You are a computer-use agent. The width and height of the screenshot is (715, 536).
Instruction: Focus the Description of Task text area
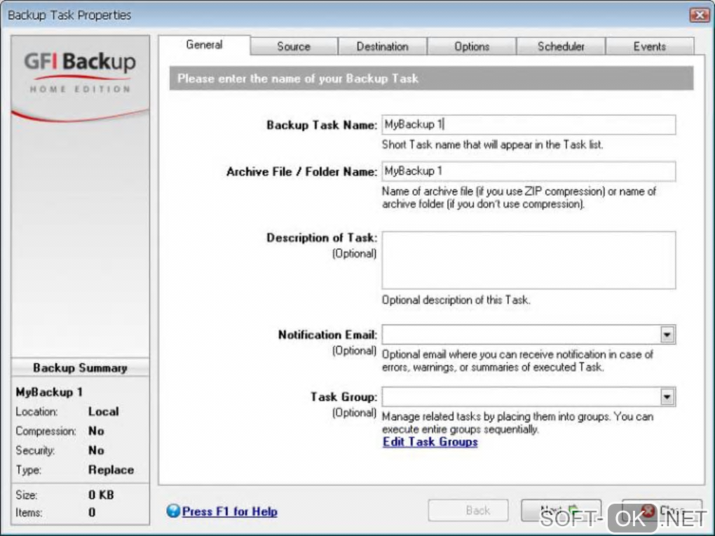(x=529, y=260)
